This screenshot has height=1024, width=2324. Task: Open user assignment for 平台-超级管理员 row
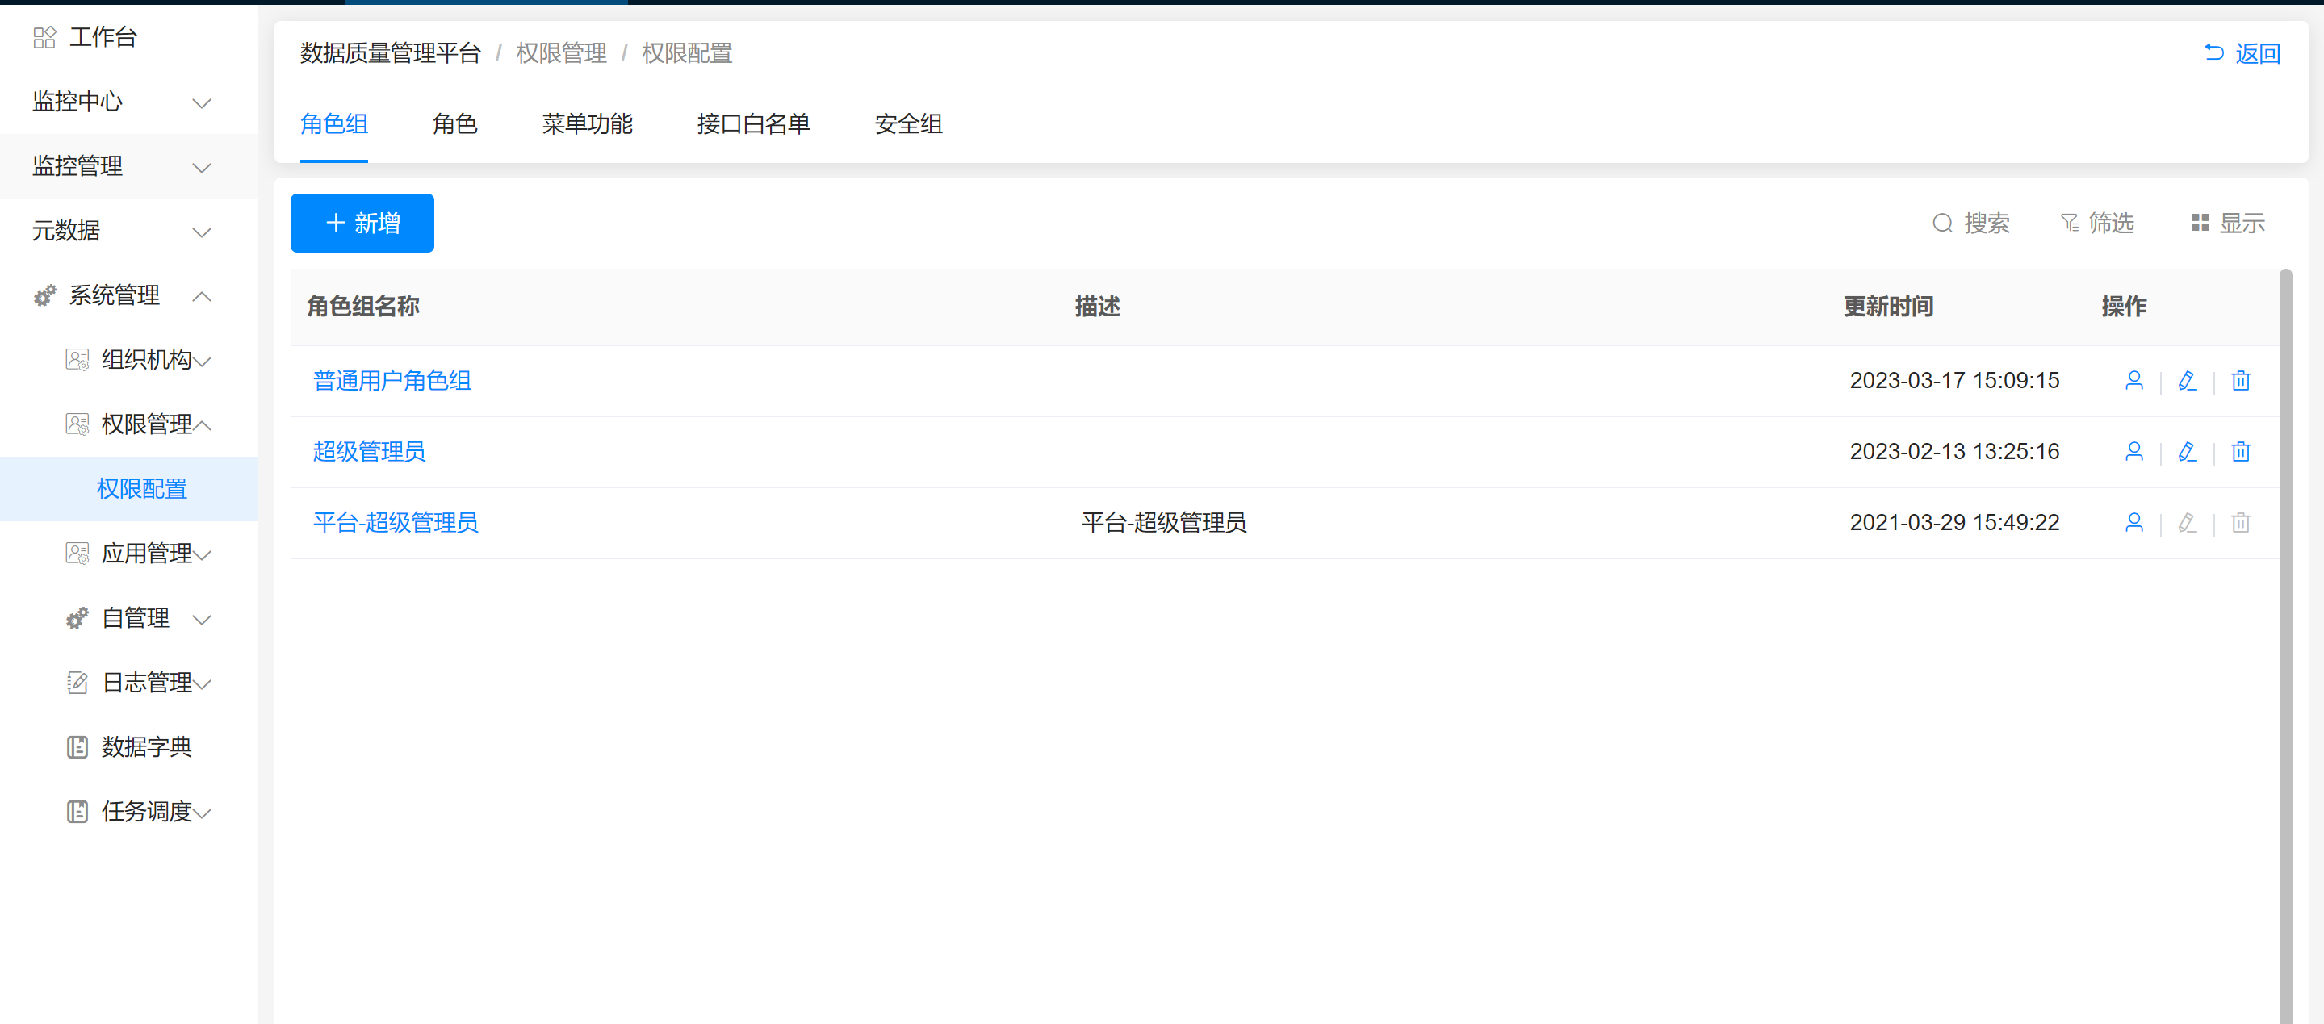click(x=2133, y=522)
